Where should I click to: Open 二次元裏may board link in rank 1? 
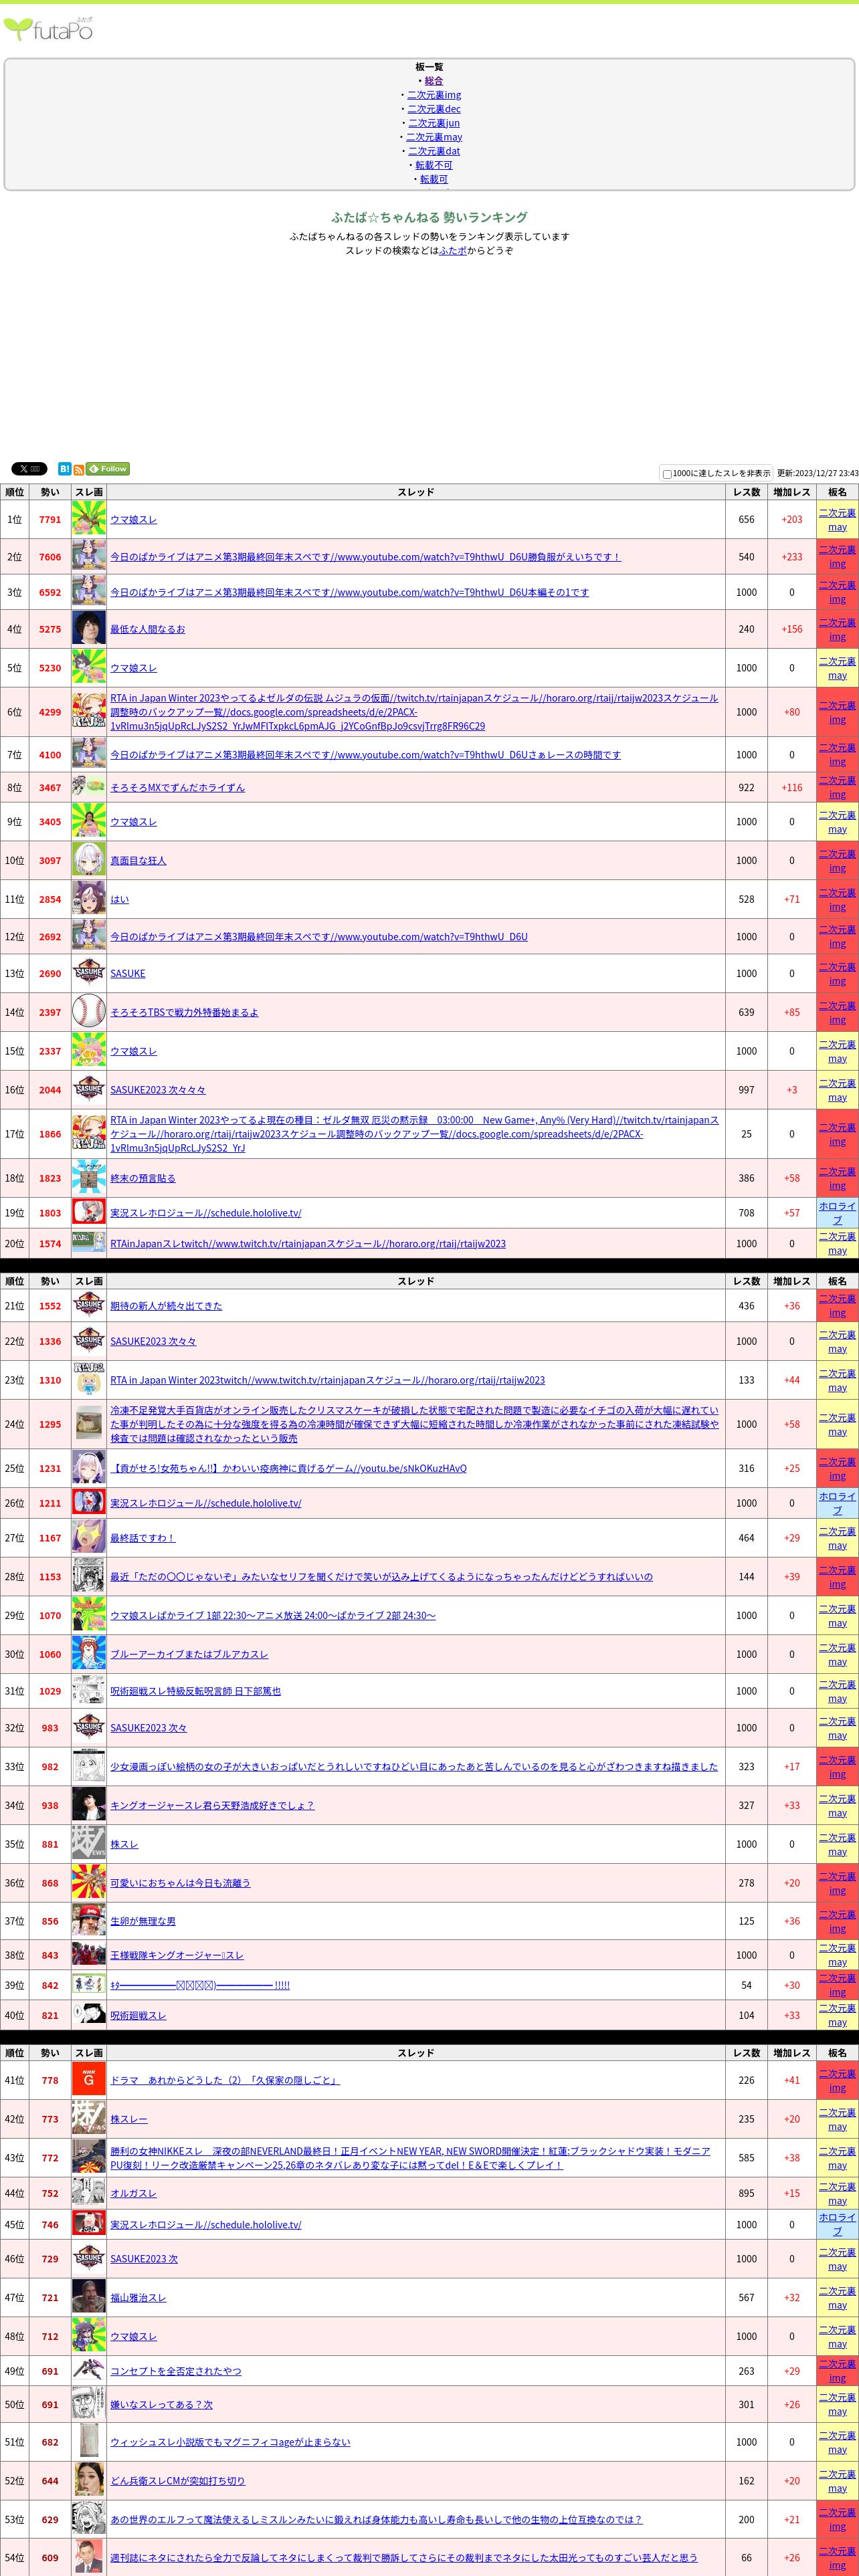tap(837, 520)
